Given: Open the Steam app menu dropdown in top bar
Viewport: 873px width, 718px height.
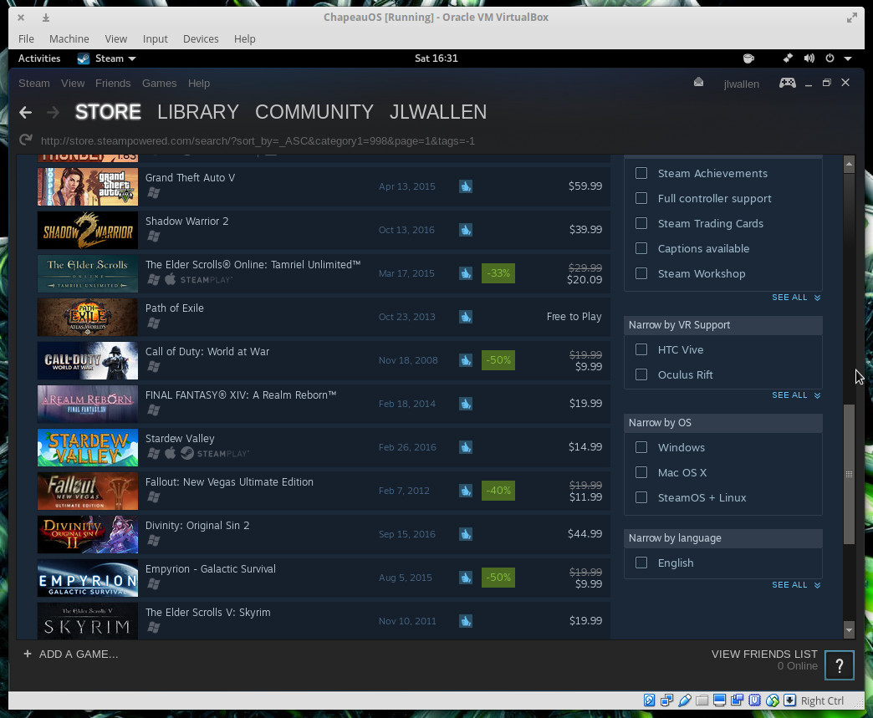Looking at the screenshot, I should coord(106,59).
